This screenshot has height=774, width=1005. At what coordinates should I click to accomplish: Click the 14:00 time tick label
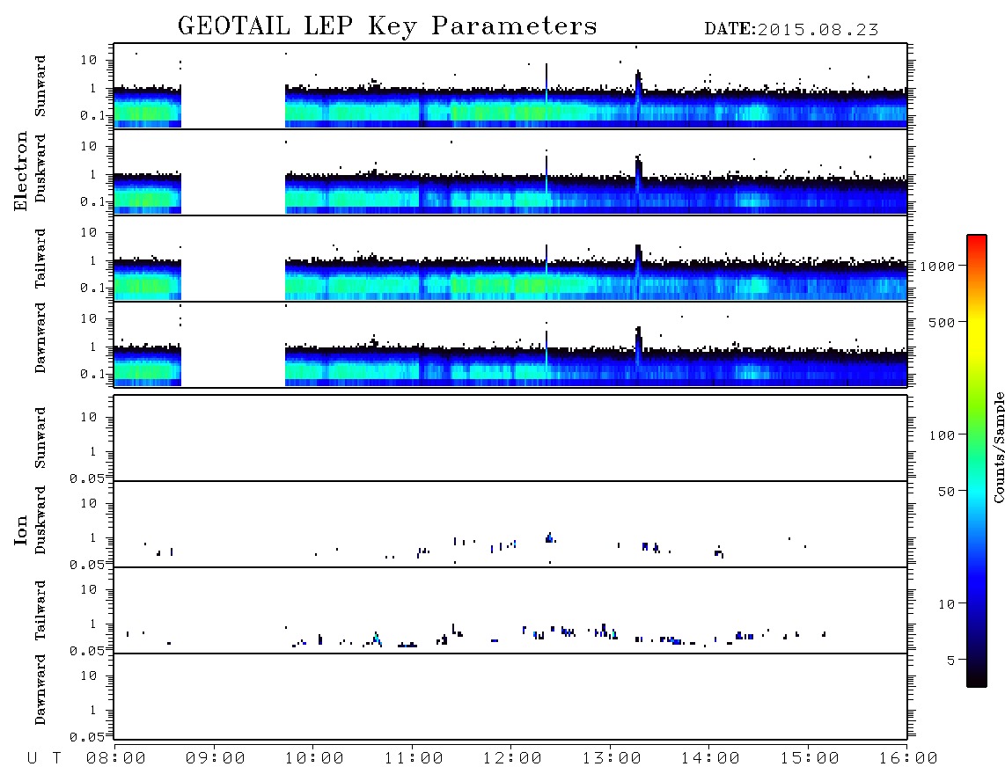tap(710, 759)
